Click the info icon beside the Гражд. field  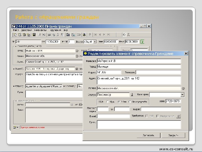tap(77, 51)
